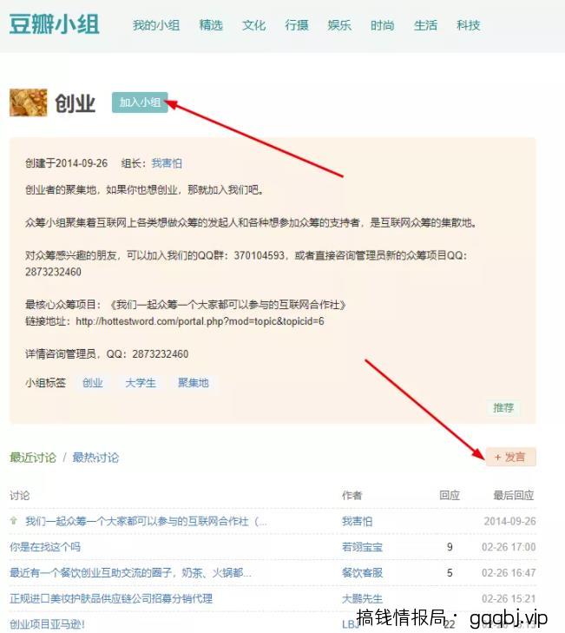Open group leader 我害怕 profile link
The height and width of the screenshot is (633, 565).
[167, 163]
